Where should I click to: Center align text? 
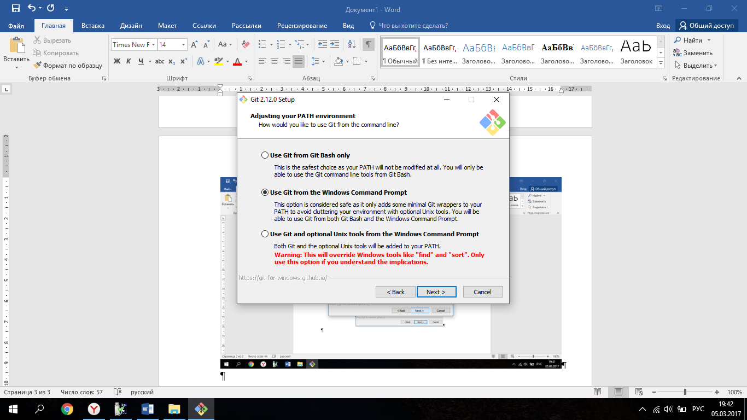click(275, 61)
